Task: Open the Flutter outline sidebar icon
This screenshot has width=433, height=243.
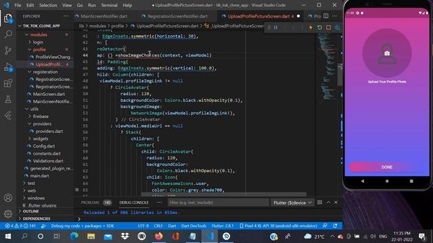Action: [7, 115]
